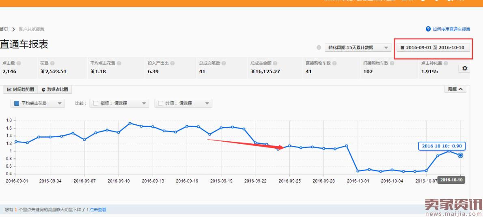Open 转化周期:15天累计数据 dropdown

(358, 48)
